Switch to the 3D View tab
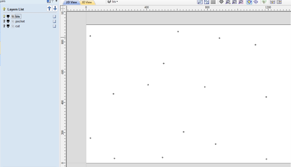The height and width of the screenshot is (167, 291). click(x=87, y=2)
